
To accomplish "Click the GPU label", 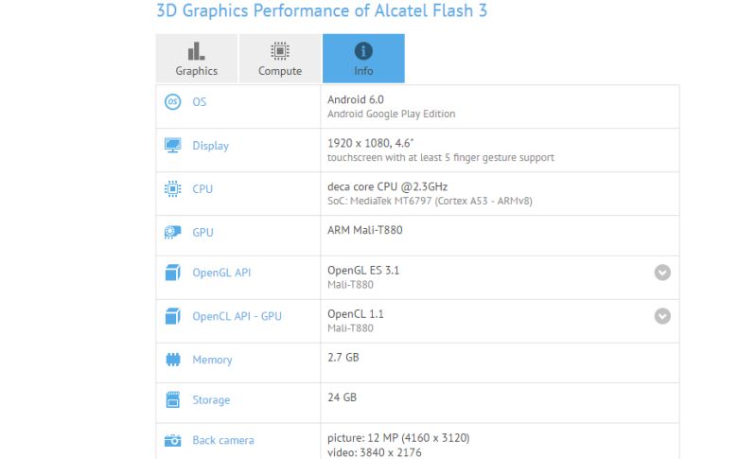I will point(202,232).
